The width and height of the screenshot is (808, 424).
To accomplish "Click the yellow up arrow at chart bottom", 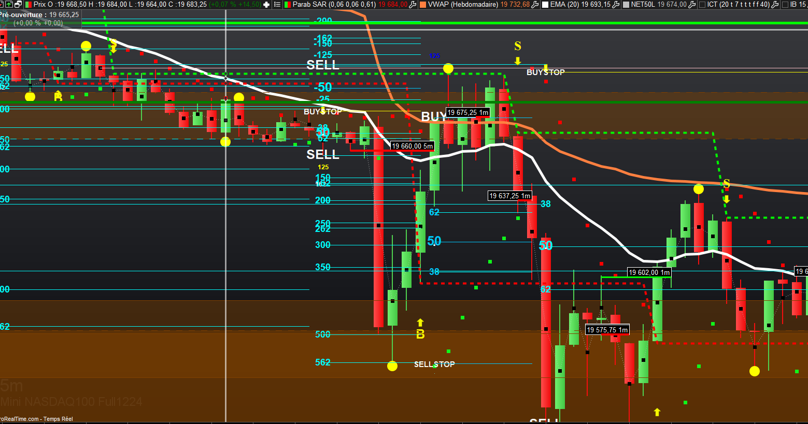I will coord(657,412).
